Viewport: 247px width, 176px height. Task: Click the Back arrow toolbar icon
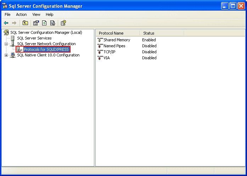pyautogui.click(x=6, y=23)
